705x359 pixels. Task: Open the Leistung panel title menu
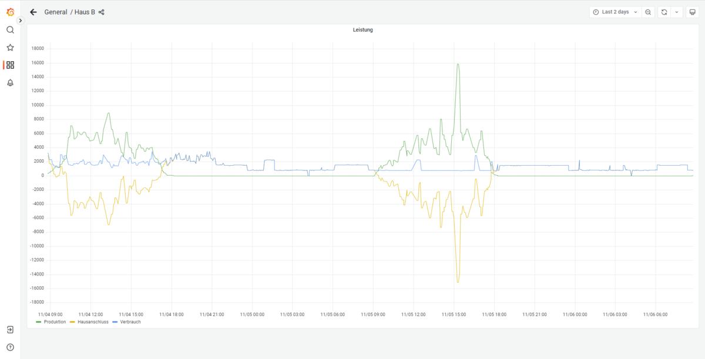click(x=362, y=30)
